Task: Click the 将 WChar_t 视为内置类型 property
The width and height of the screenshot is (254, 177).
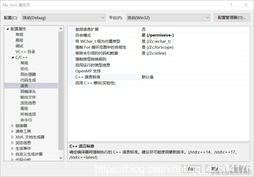Action: [98, 41]
